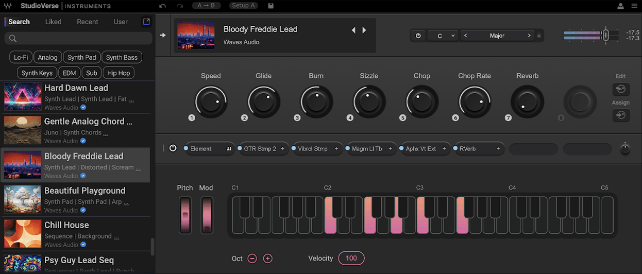
Task: Load the previous preset arrow
Action: (353, 30)
